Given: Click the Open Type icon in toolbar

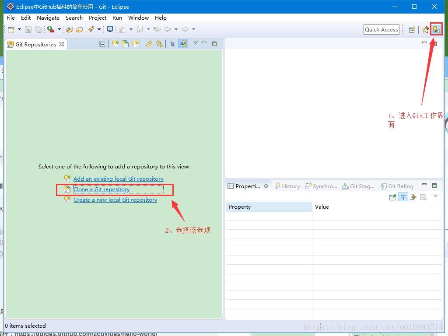Looking at the screenshot, I should [70, 29].
